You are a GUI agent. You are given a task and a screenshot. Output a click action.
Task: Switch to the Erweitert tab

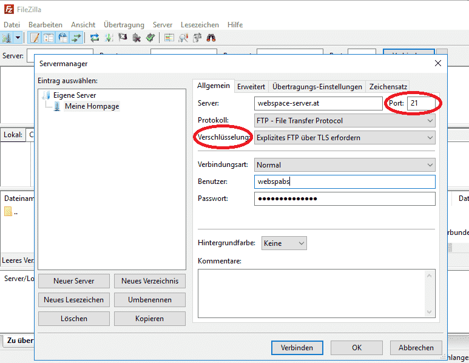[x=251, y=87]
